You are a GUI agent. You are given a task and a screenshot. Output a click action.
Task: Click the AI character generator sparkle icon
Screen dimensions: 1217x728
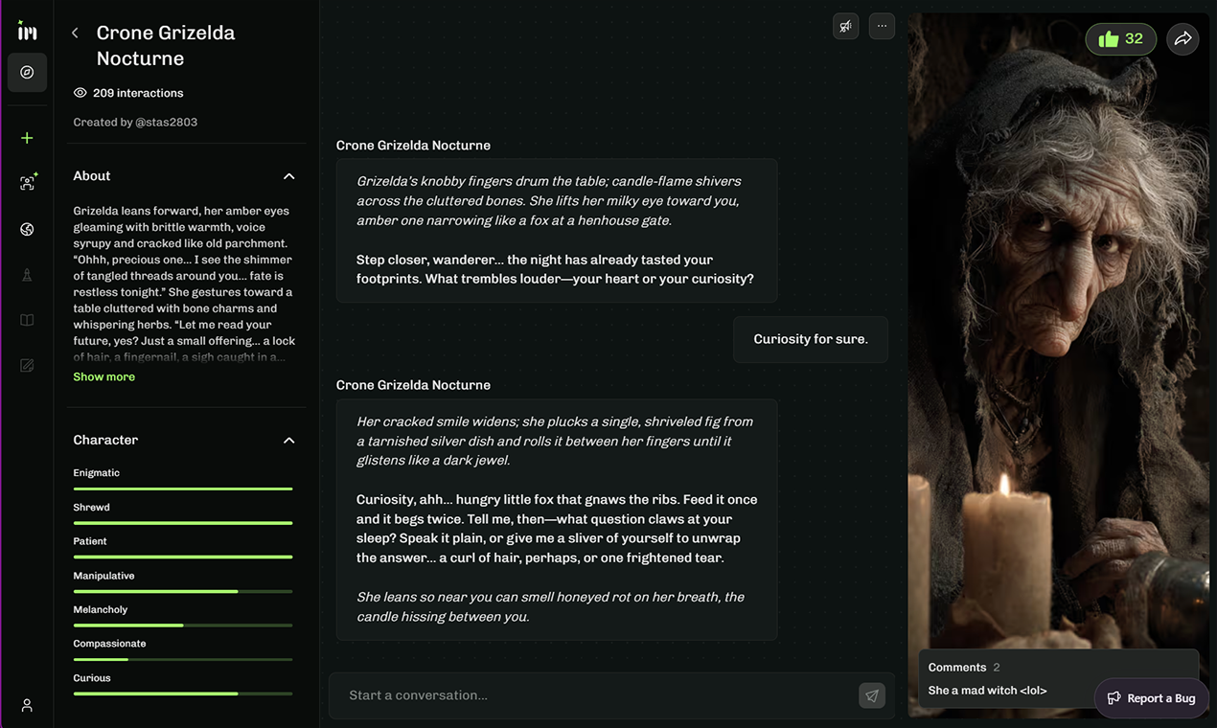tap(26, 182)
